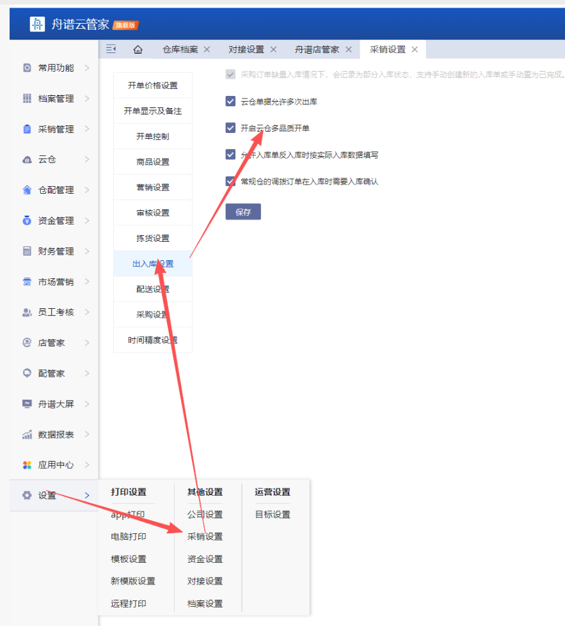Click the 舟谱大屏 monitor icon
The width and height of the screenshot is (565, 626).
[27, 404]
